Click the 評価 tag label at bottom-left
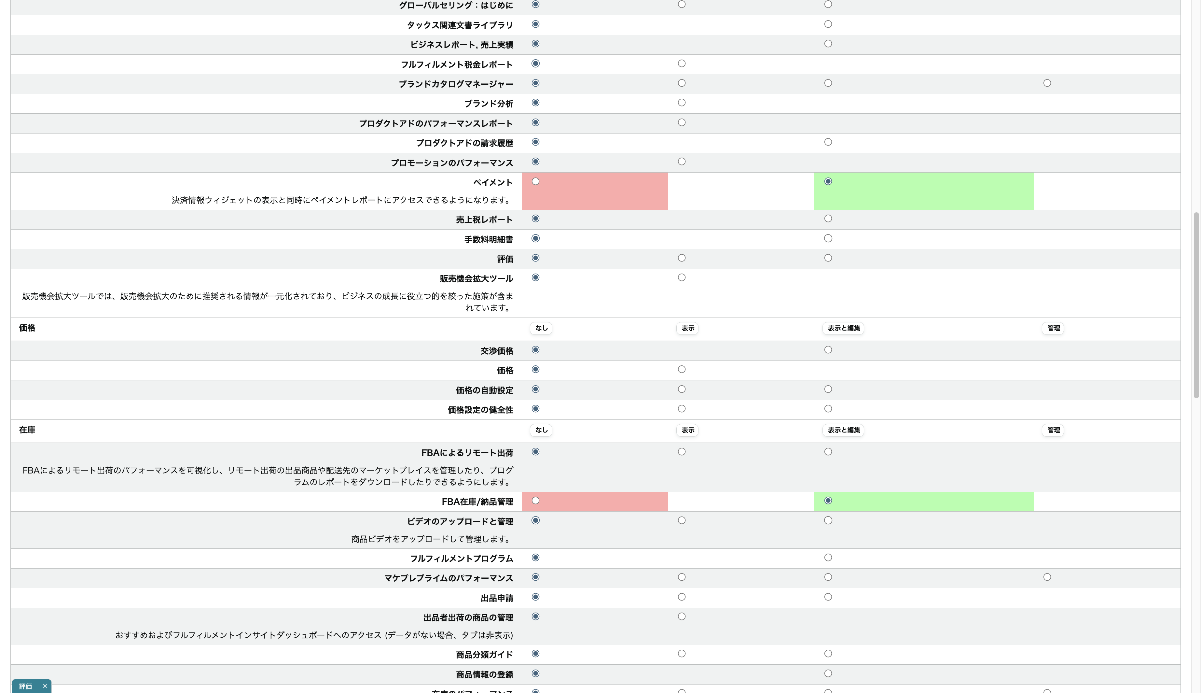Viewport: 1201px width, 693px height. coord(26,686)
